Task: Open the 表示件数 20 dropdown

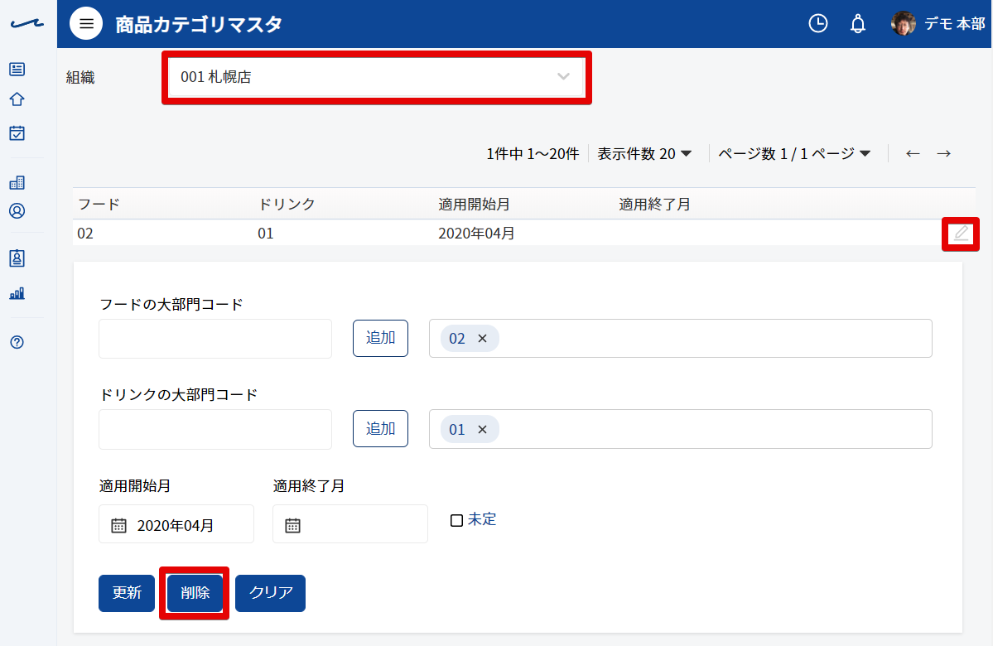Action: [644, 154]
